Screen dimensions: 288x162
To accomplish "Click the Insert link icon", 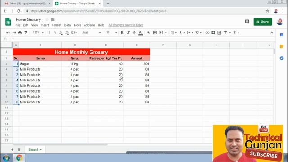I will (207, 33).
